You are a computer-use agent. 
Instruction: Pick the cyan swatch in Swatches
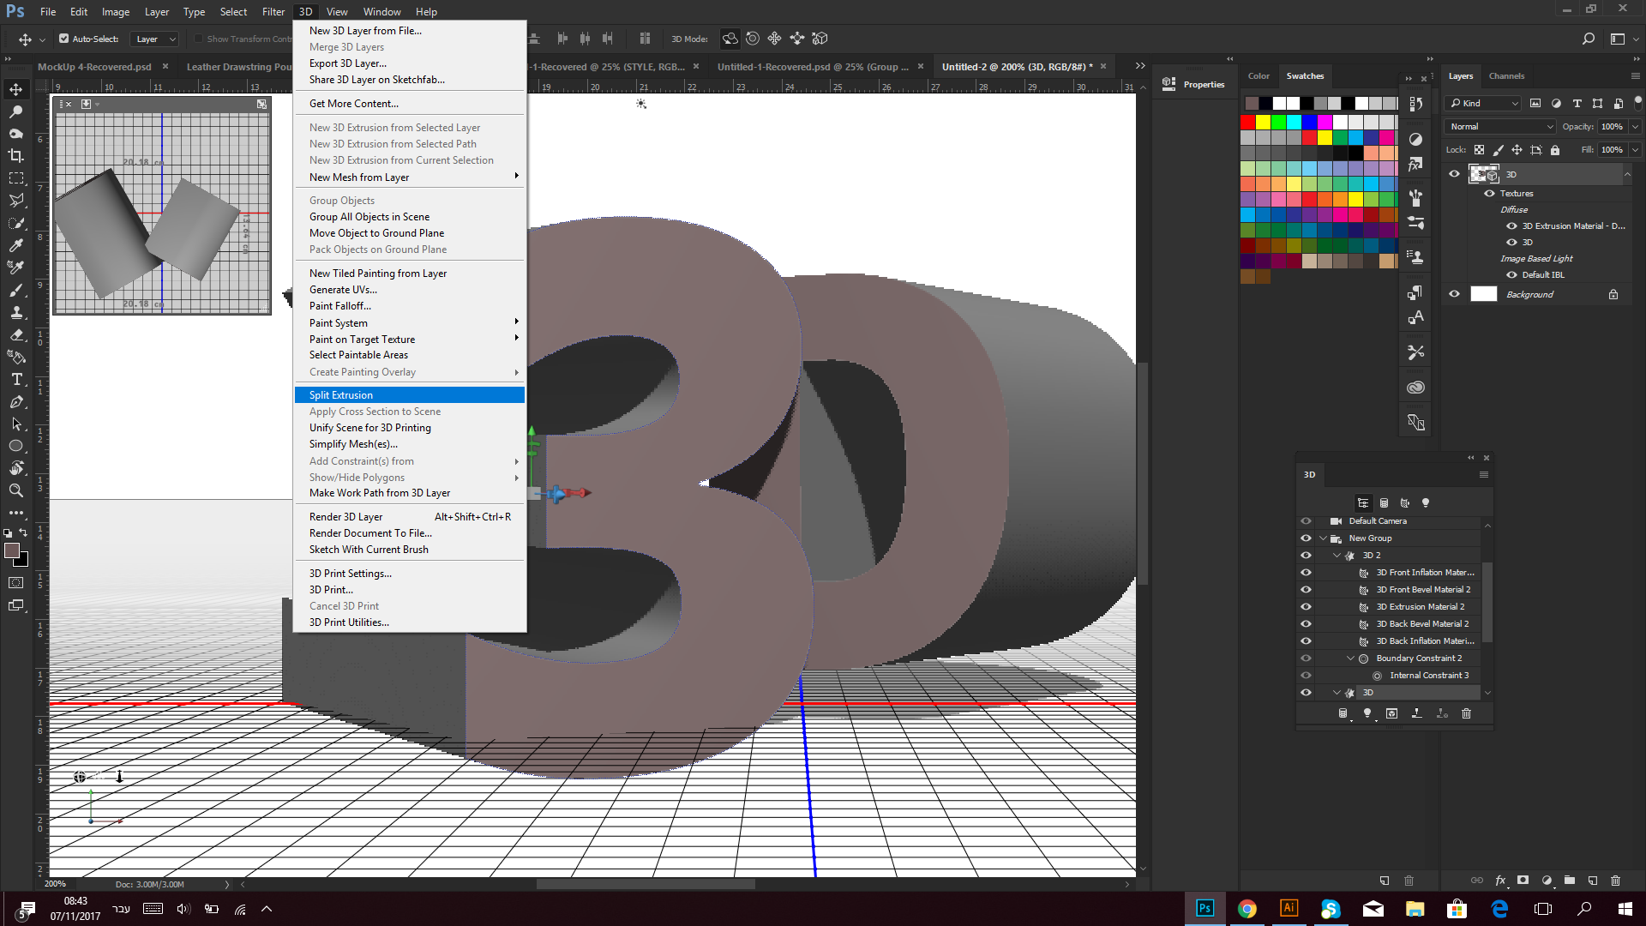[x=1295, y=122]
